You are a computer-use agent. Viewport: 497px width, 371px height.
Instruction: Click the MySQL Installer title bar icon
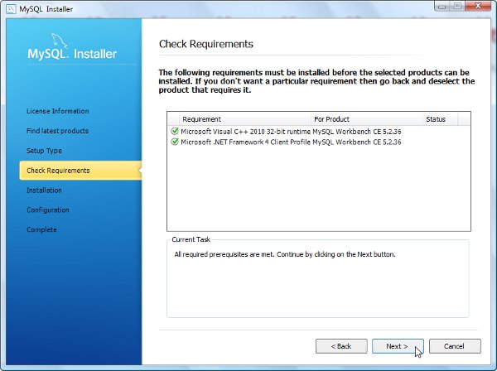11,9
